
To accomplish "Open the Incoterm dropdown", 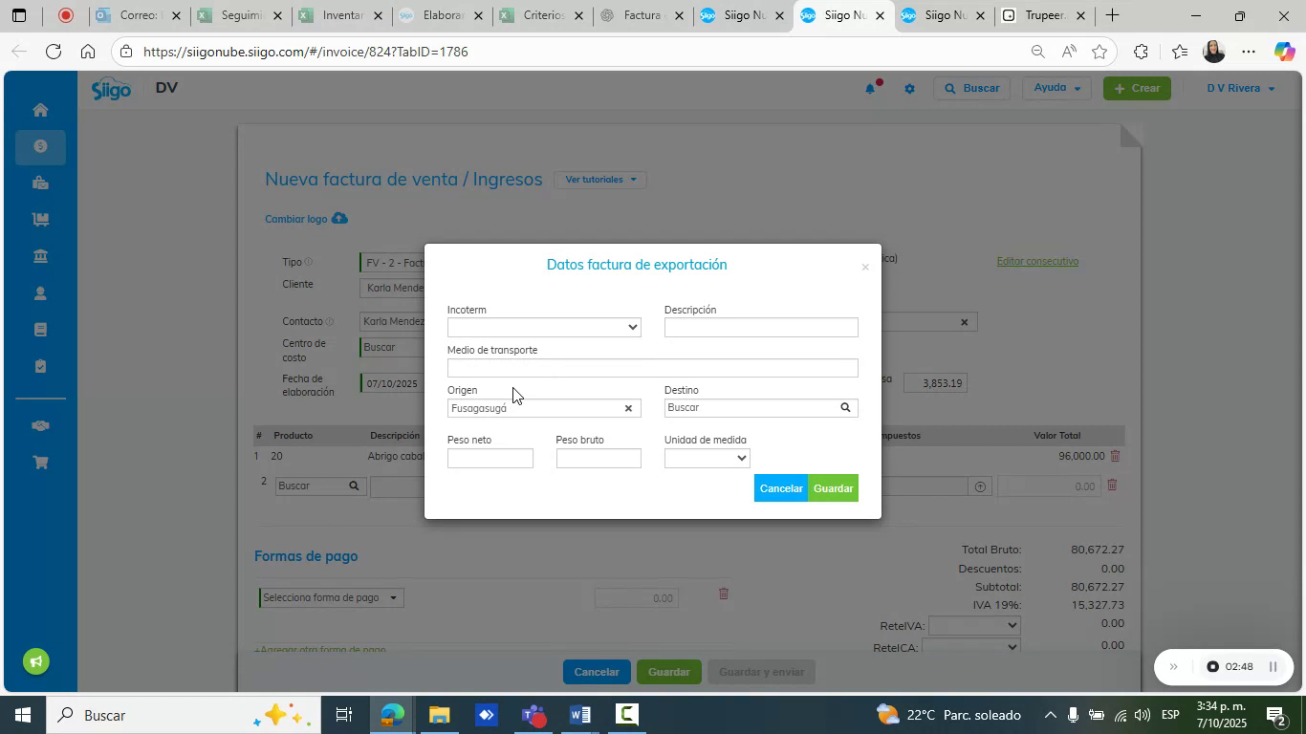I will tap(544, 328).
